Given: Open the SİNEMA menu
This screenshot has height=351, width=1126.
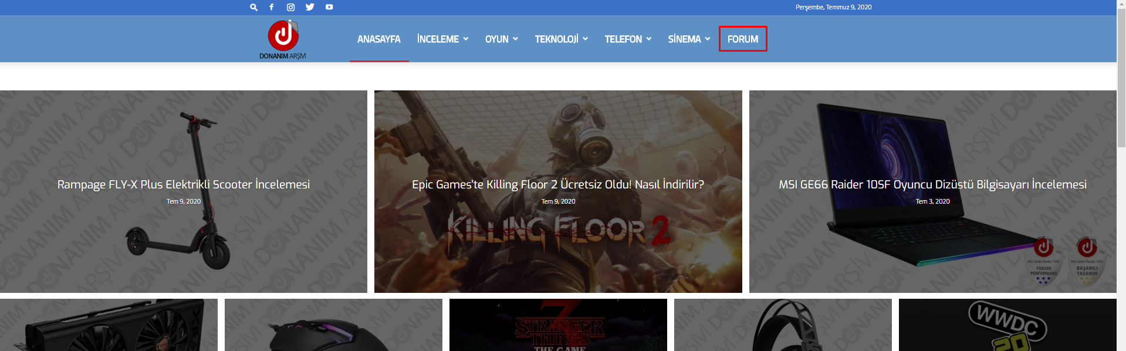Looking at the screenshot, I should click(684, 39).
